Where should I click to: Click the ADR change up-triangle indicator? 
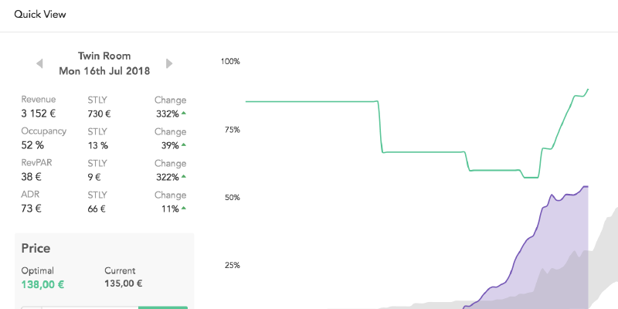[x=184, y=208]
